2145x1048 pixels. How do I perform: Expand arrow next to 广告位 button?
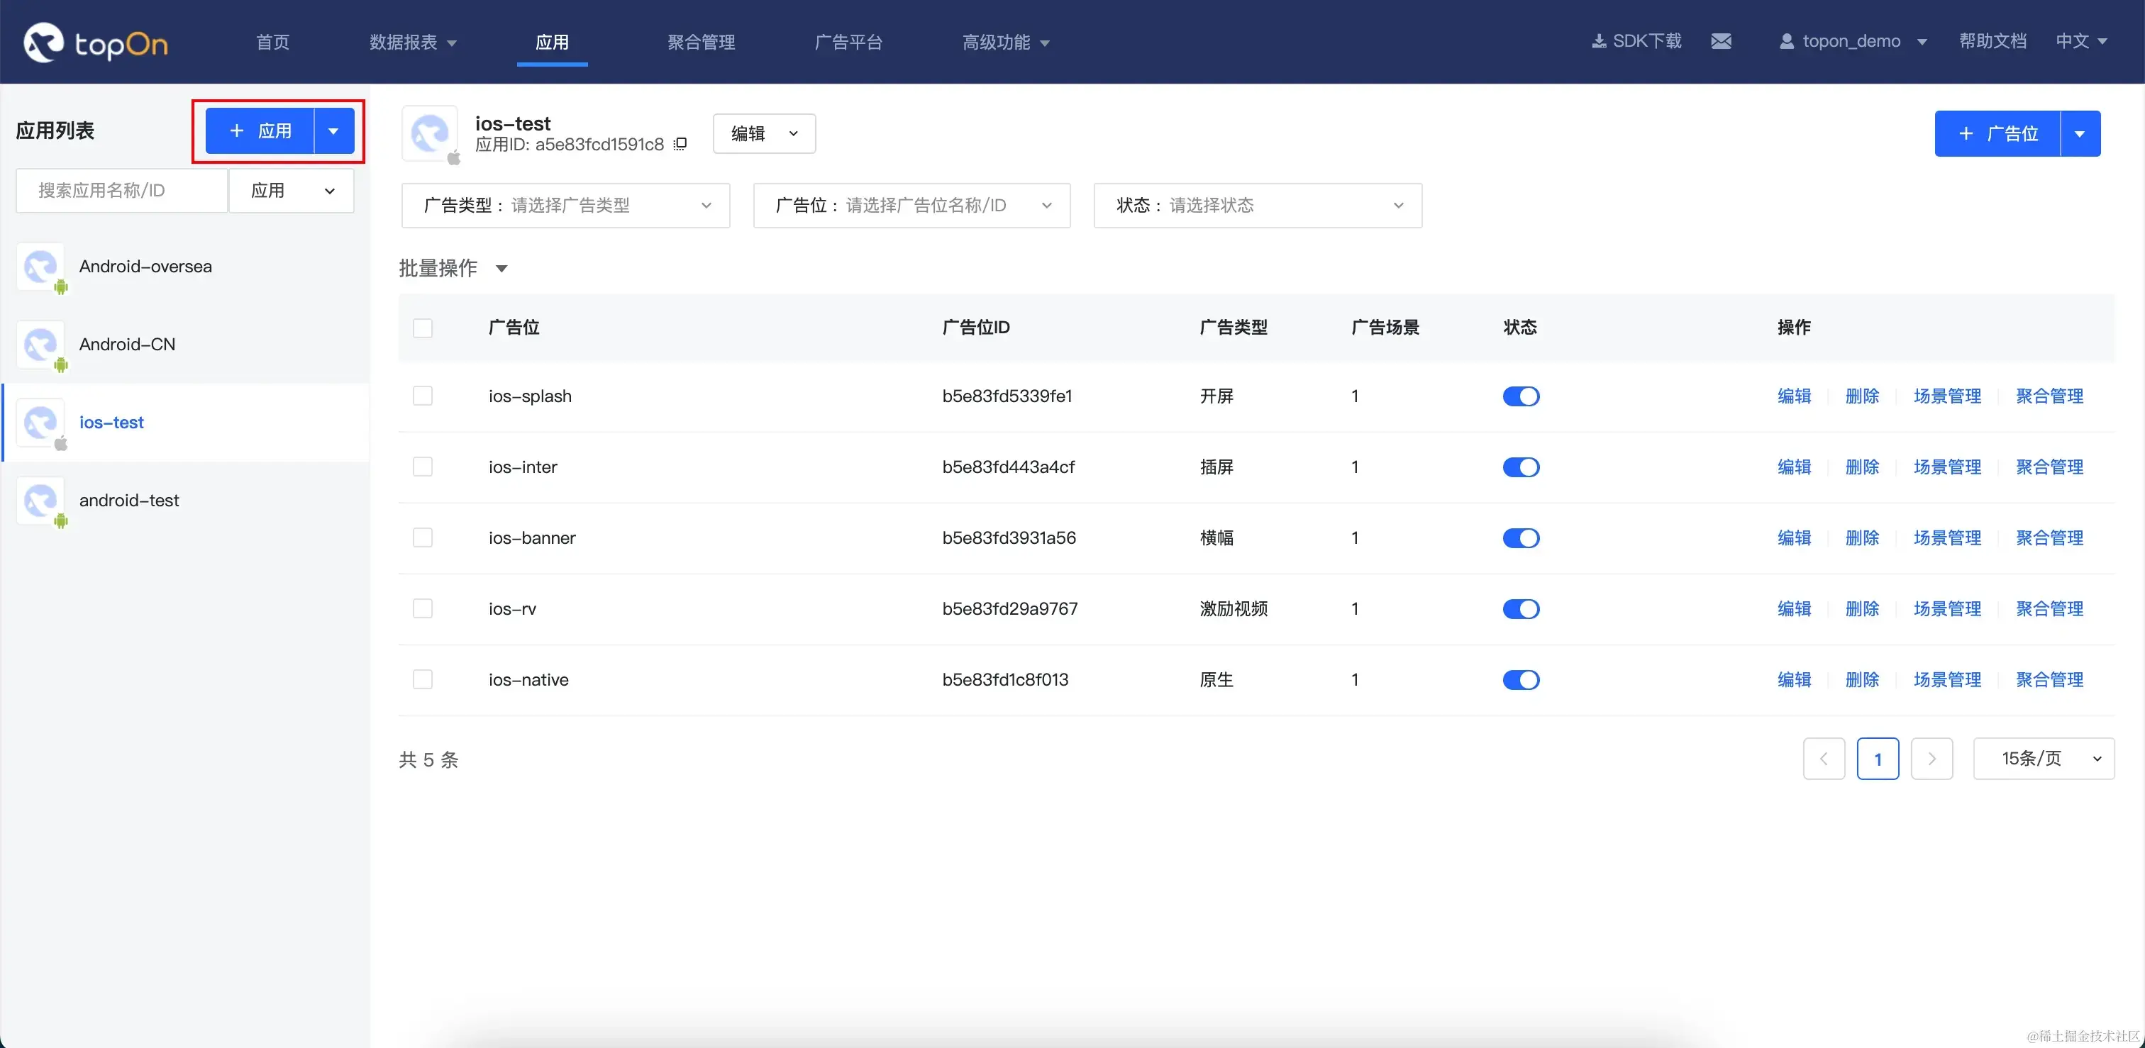(2079, 134)
